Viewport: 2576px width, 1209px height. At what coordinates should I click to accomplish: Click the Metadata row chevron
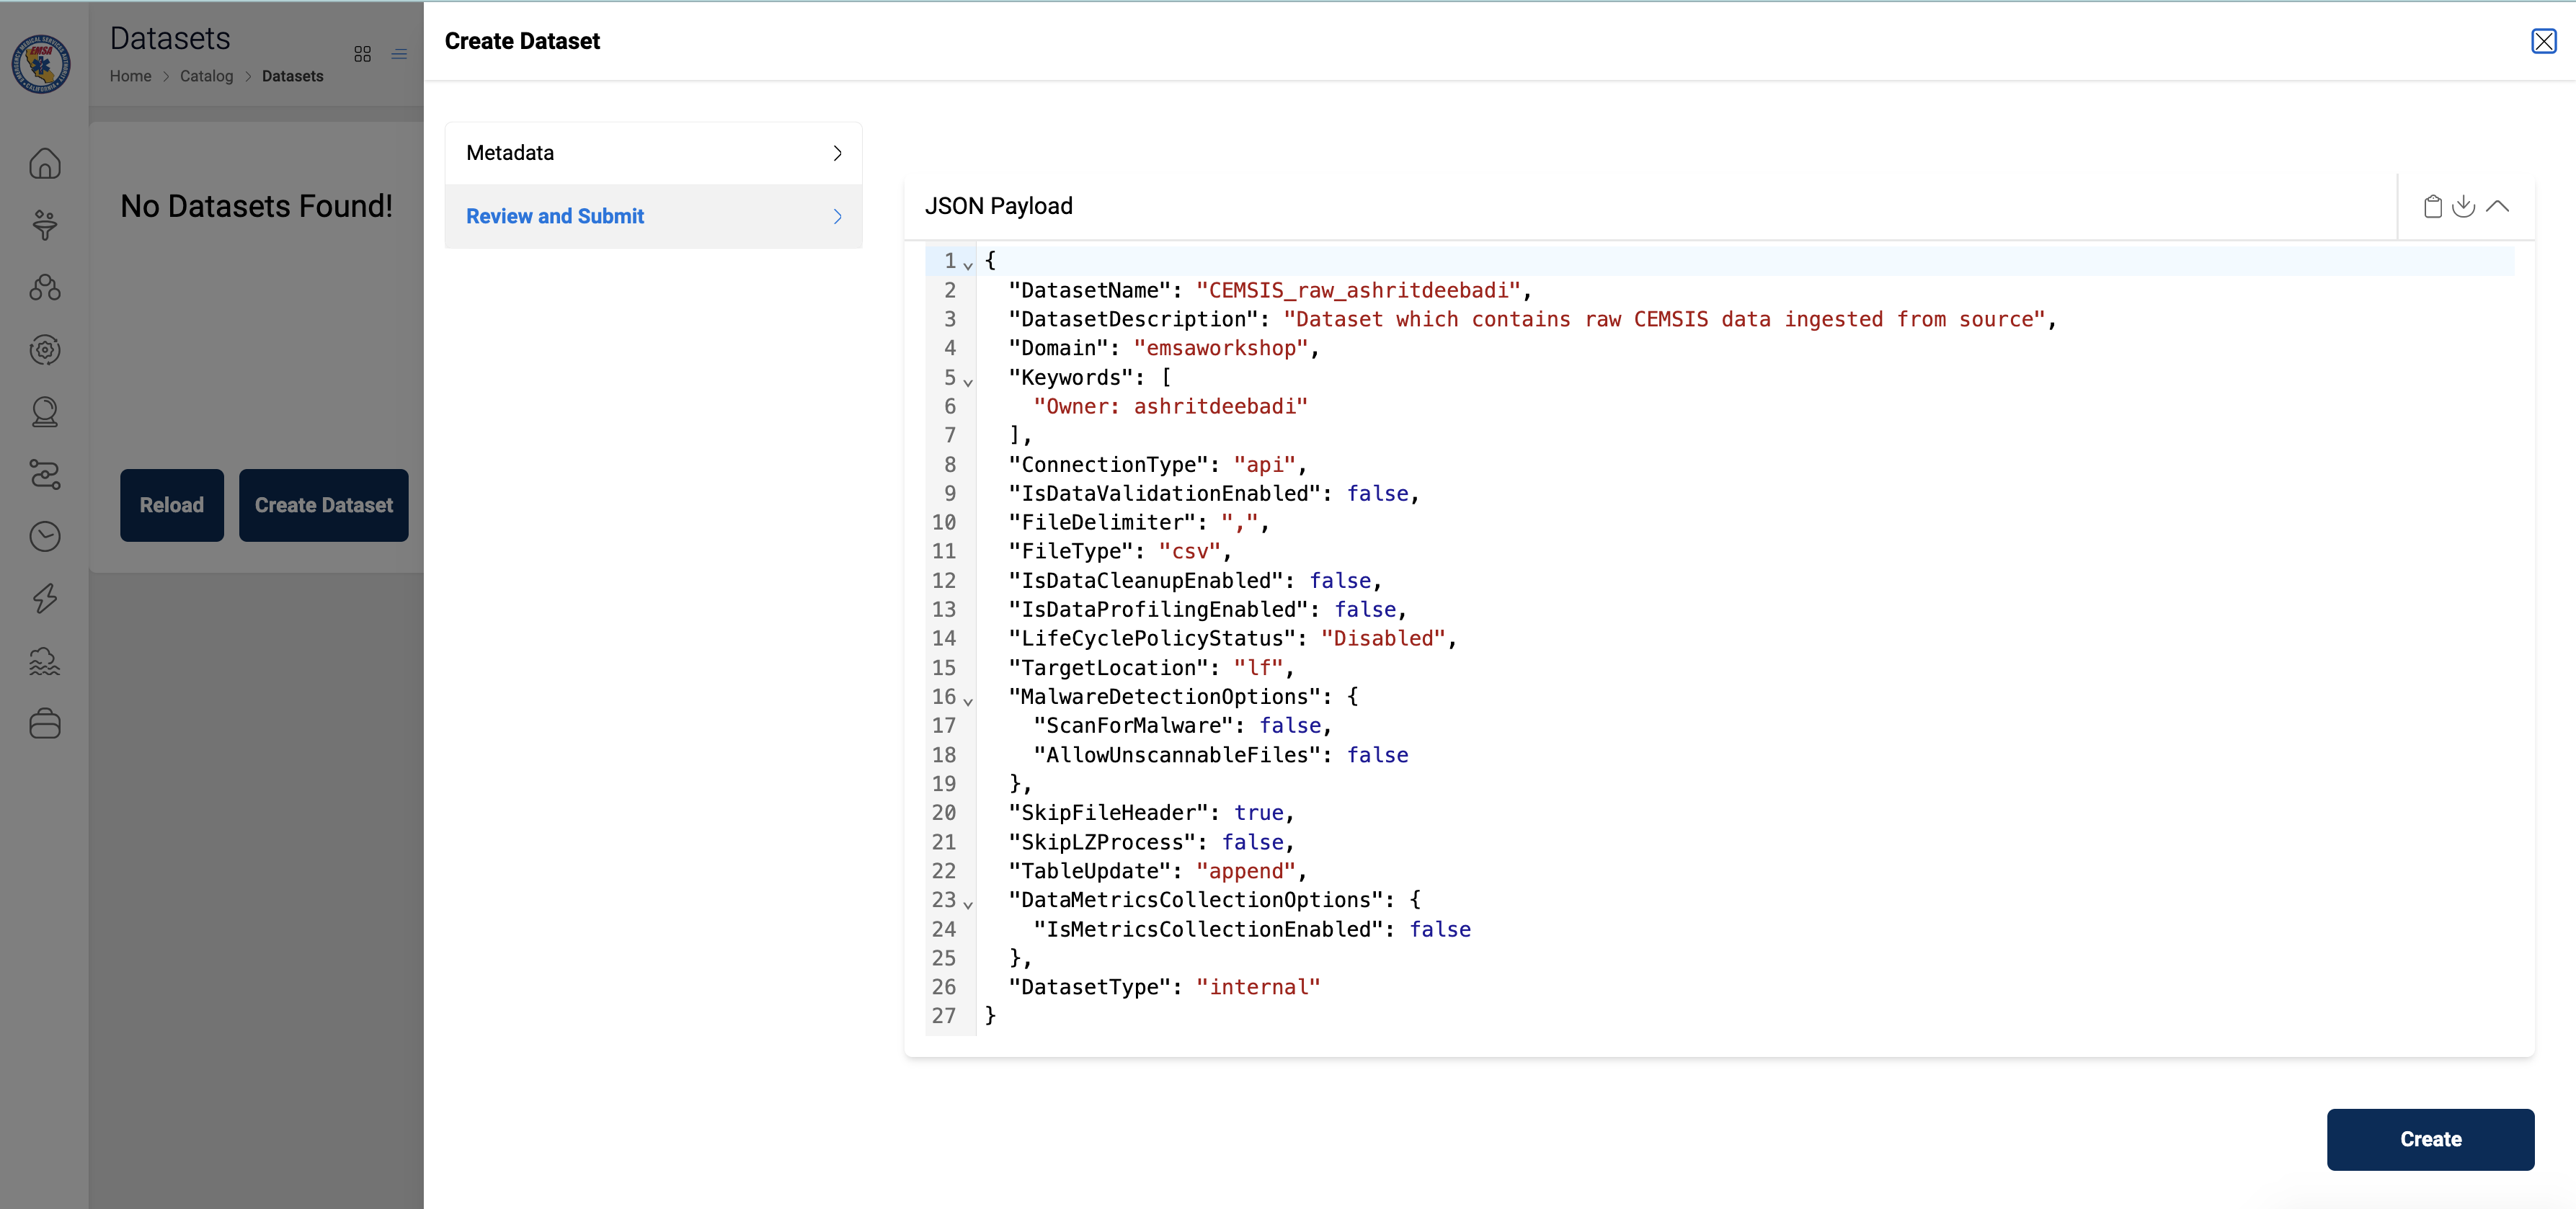click(x=838, y=153)
